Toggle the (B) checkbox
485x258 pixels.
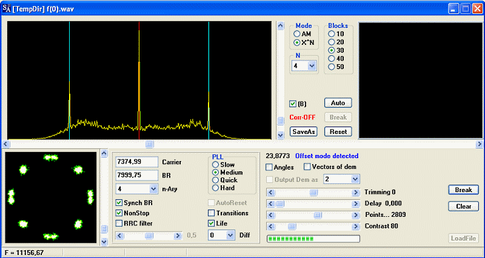coord(293,104)
